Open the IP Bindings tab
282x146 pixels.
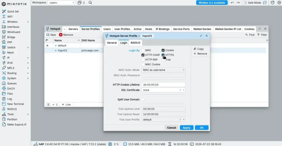[162, 29]
